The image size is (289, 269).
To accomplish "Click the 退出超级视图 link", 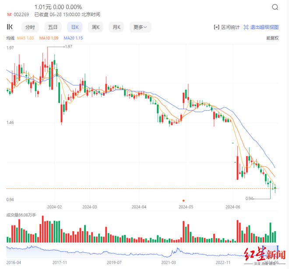I will tap(264, 27).
